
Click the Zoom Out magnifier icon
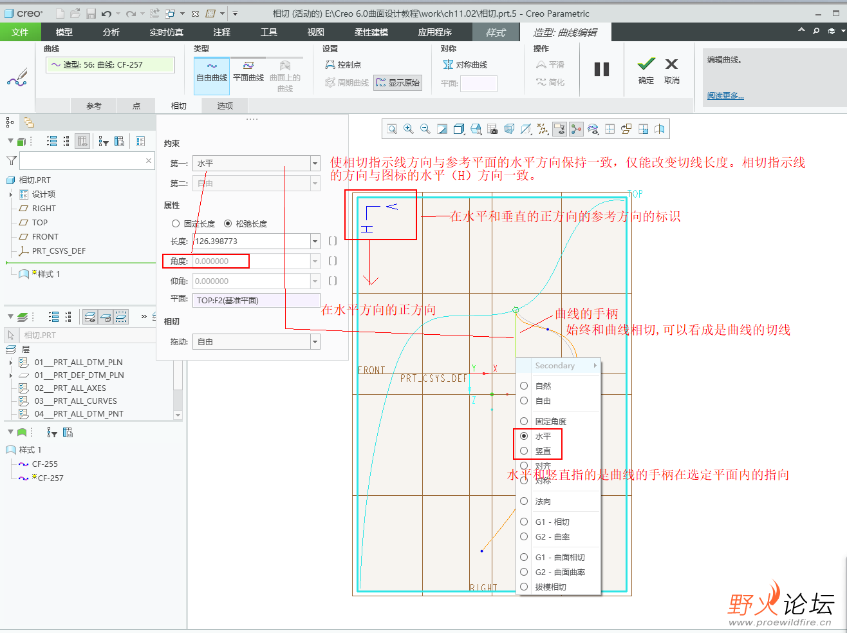[x=425, y=129]
